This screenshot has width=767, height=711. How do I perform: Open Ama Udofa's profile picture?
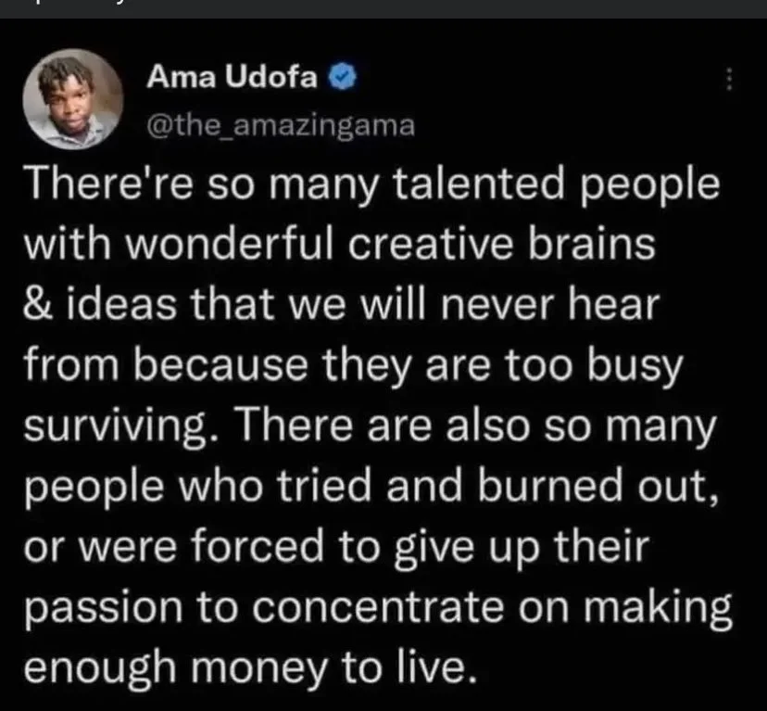73,99
